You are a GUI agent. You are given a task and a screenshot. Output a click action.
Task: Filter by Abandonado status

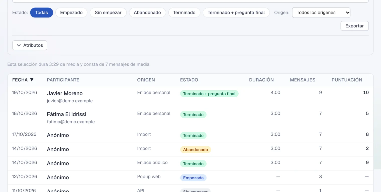147,12
